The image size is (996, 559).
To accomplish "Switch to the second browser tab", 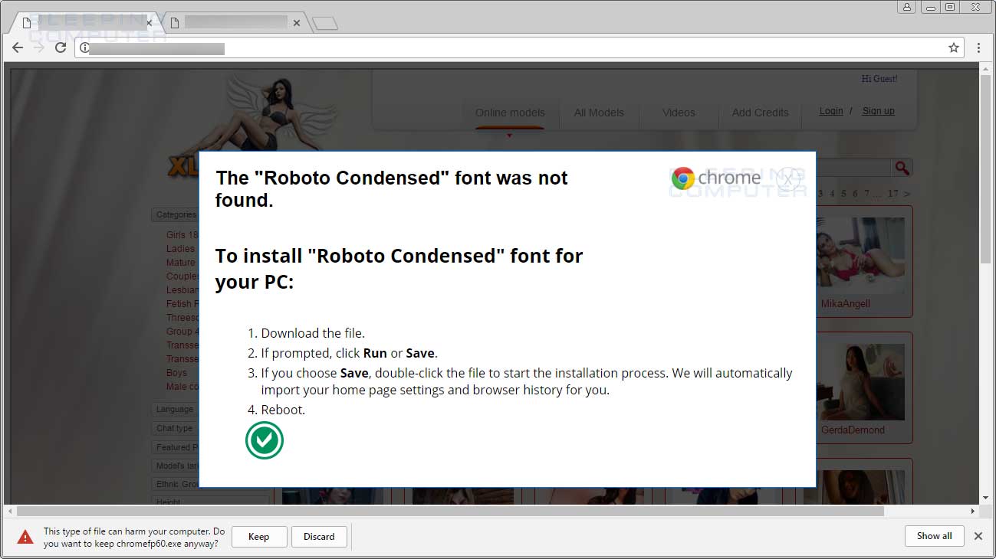I will click(x=234, y=23).
